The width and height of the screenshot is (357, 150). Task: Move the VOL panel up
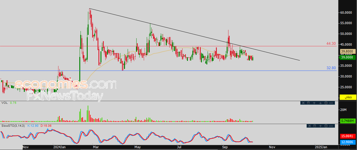[314, 103]
